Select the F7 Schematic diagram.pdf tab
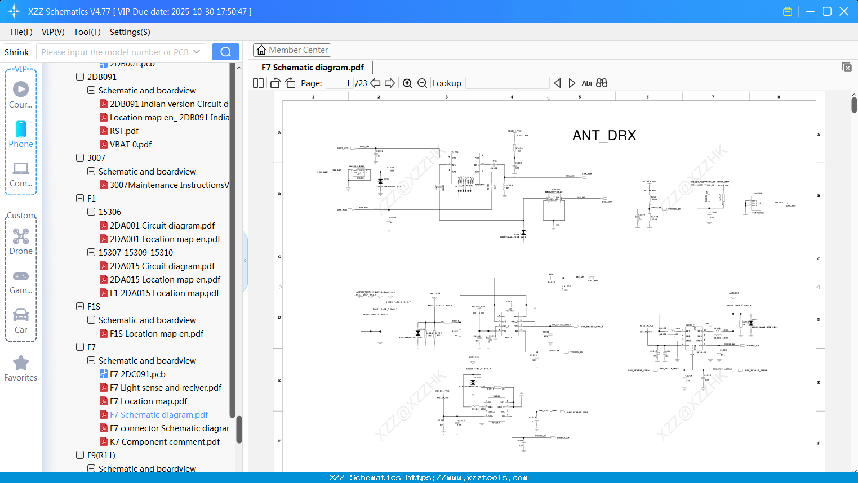Image resolution: width=858 pixels, height=483 pixels. tap(313, 68)
